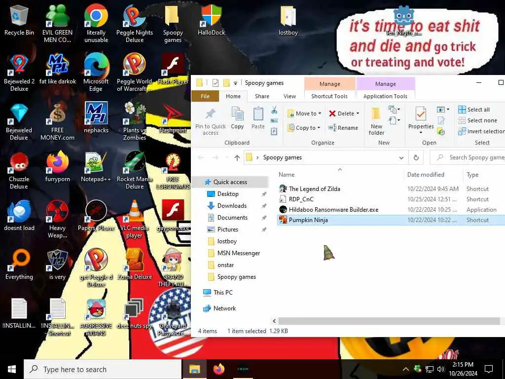Open the Notepad++ desktop icon

click(96, 167)
